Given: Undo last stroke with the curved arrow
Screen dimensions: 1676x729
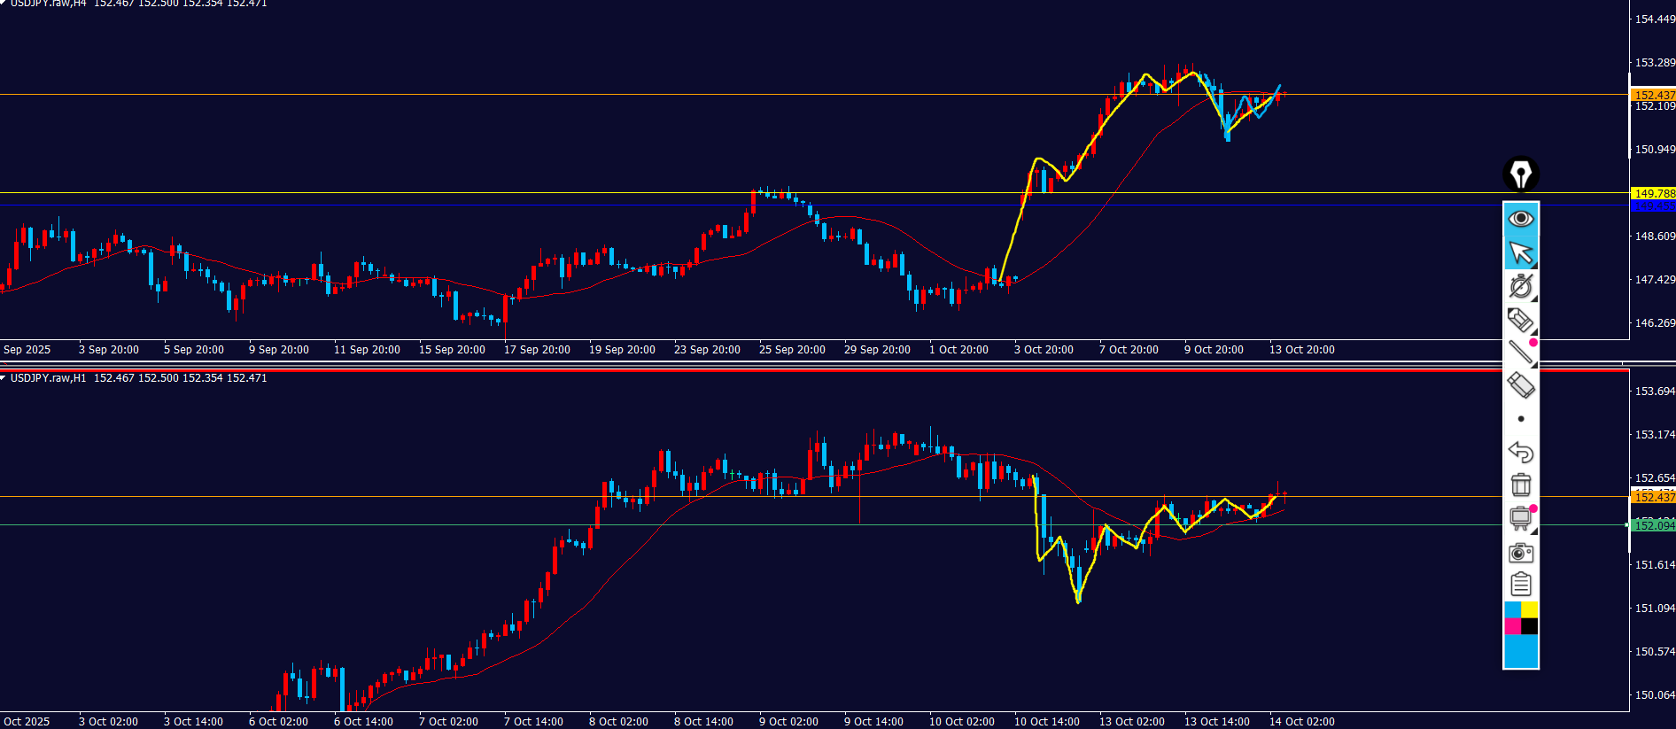Looking at the screenshot, I should (1521, 452).
